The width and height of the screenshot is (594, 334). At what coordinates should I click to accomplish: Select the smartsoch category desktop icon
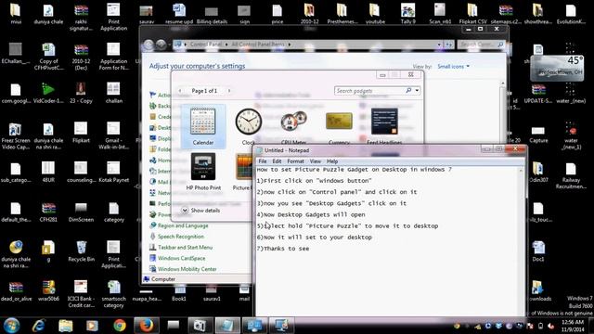113,294
